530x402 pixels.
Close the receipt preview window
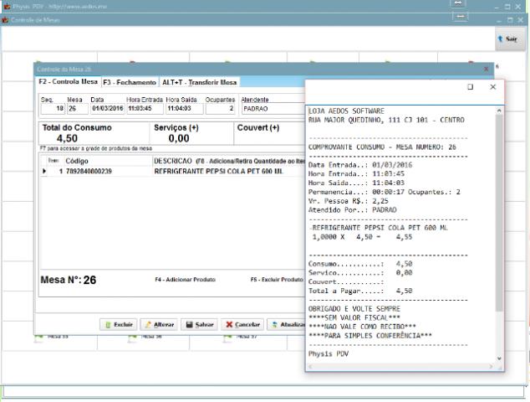(x=493, y=87)
